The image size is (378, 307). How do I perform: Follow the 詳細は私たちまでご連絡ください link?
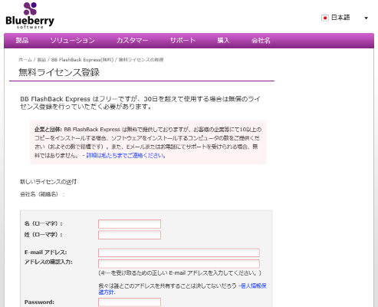pos(126,155)
